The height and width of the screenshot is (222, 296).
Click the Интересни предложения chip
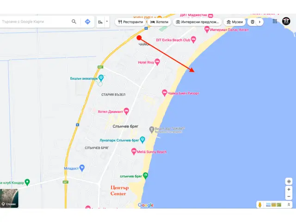[197, 22]
